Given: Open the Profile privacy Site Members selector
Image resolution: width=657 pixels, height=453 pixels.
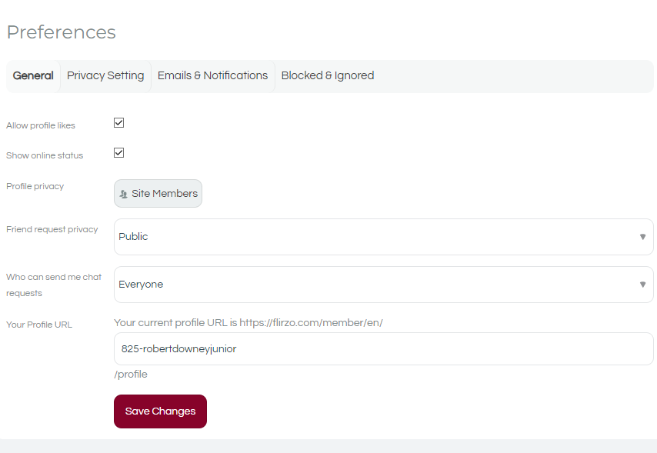Looking at the screenshot, I should [158, 194].
